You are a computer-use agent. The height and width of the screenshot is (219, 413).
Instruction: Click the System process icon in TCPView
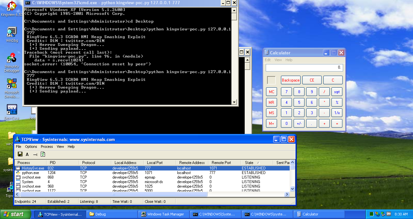tap(18, 182)
